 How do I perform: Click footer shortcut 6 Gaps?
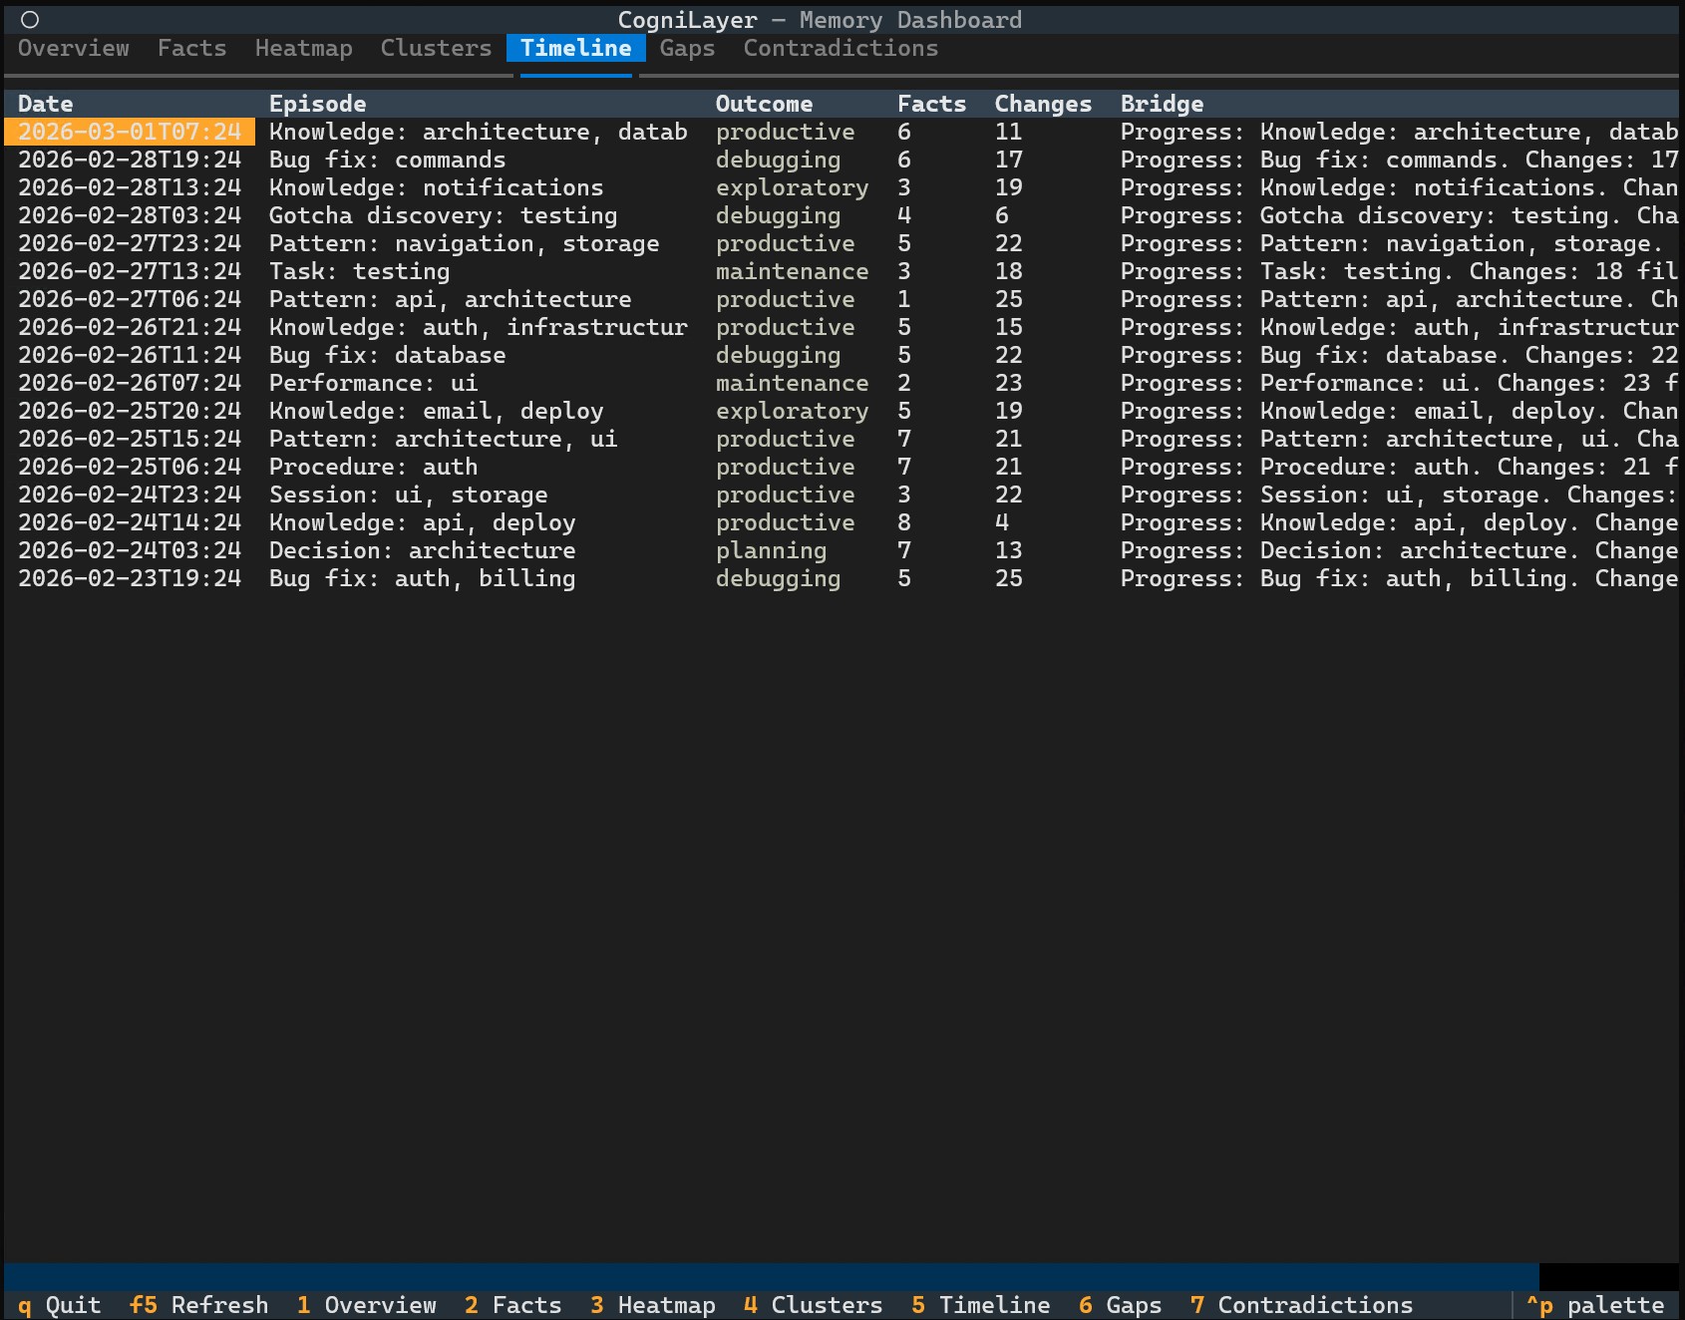1121,1305
